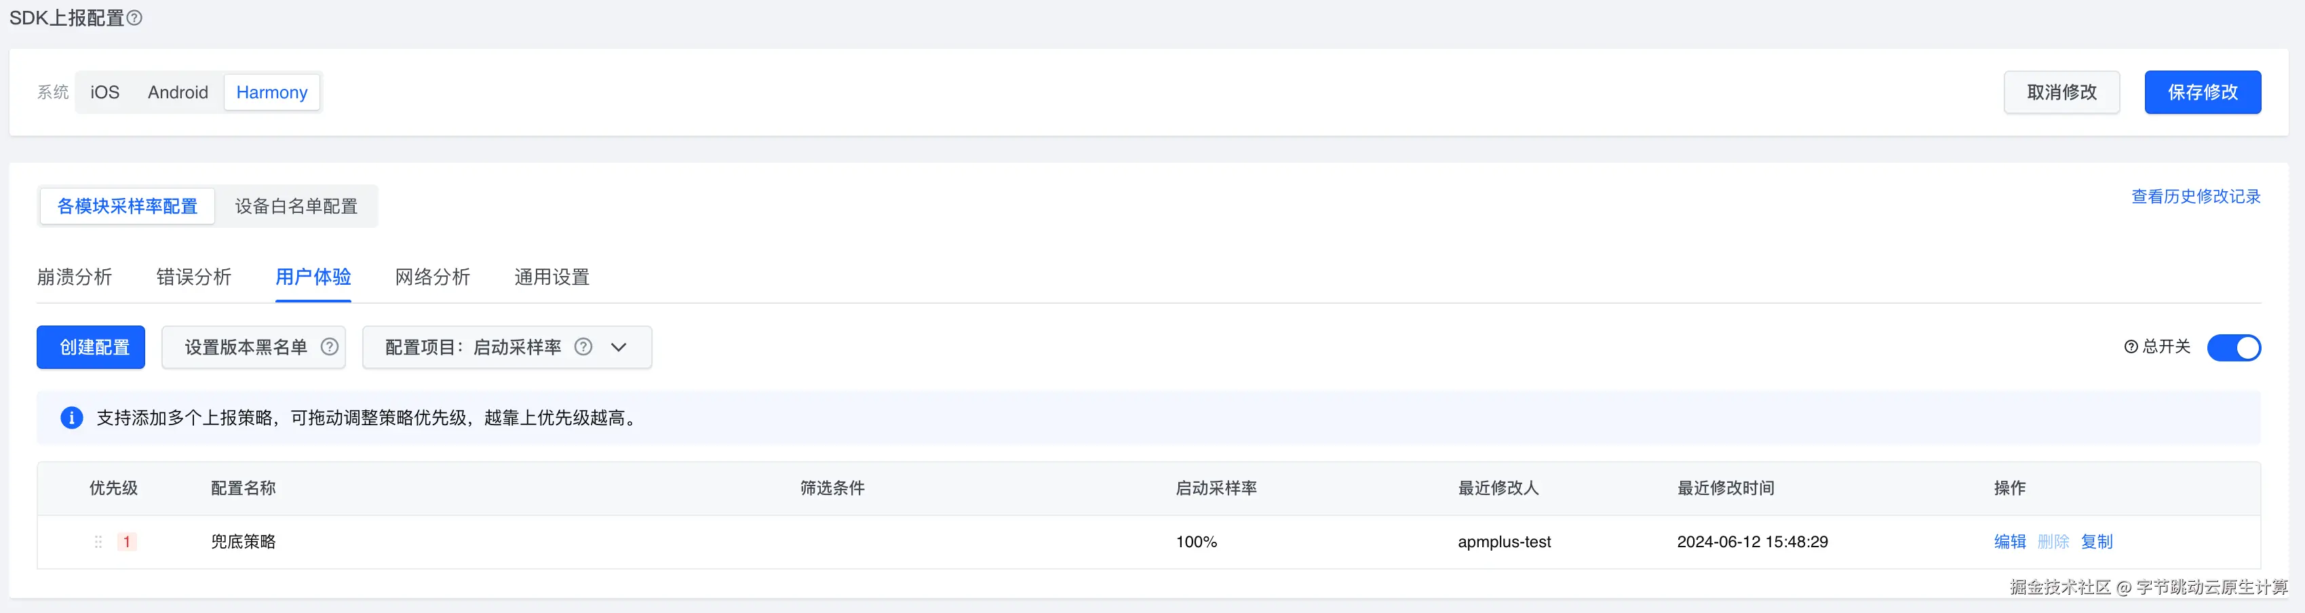
Task: Click 编辑 link for 兜底策略 row
Action: click(x=2010, y=542)
